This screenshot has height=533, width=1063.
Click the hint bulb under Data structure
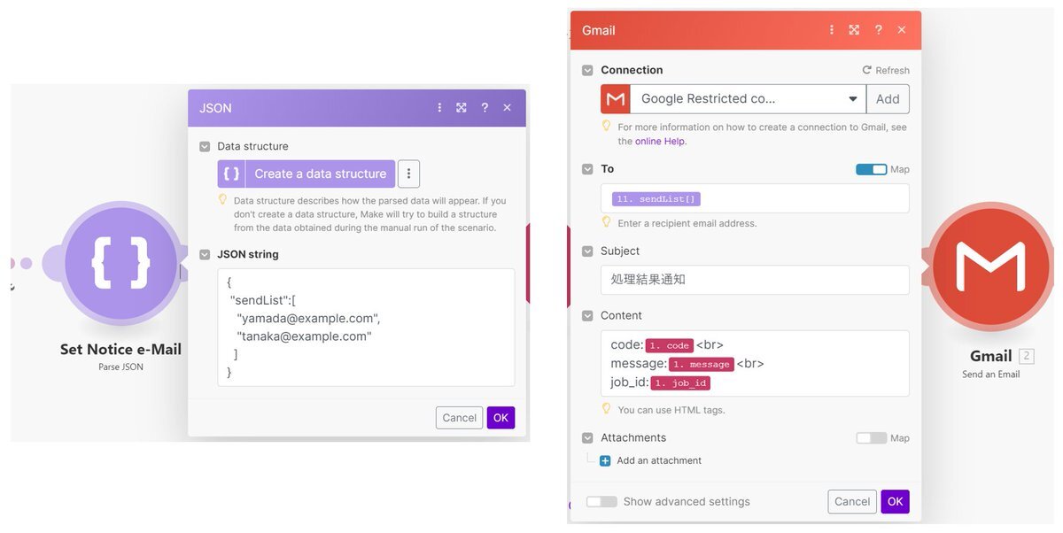(x=223, y=200)
